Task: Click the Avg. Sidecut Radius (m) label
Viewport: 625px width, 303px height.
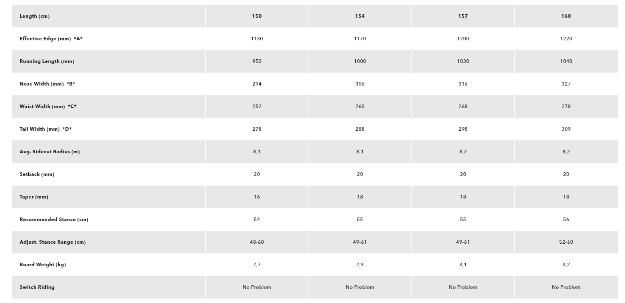Action: (x=50, y=152)
